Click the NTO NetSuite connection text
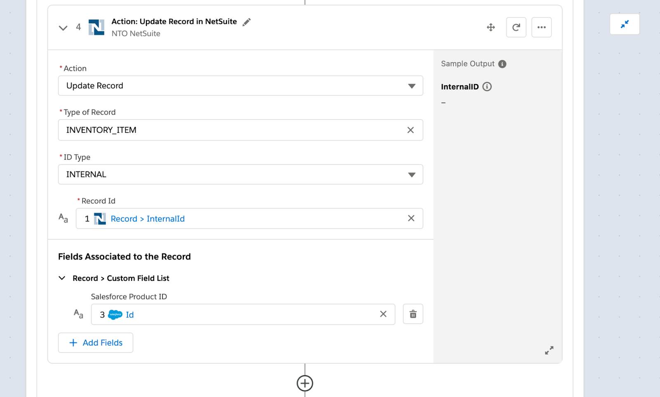660x397 pixels. pyautogui.click(x=136, y=34)
